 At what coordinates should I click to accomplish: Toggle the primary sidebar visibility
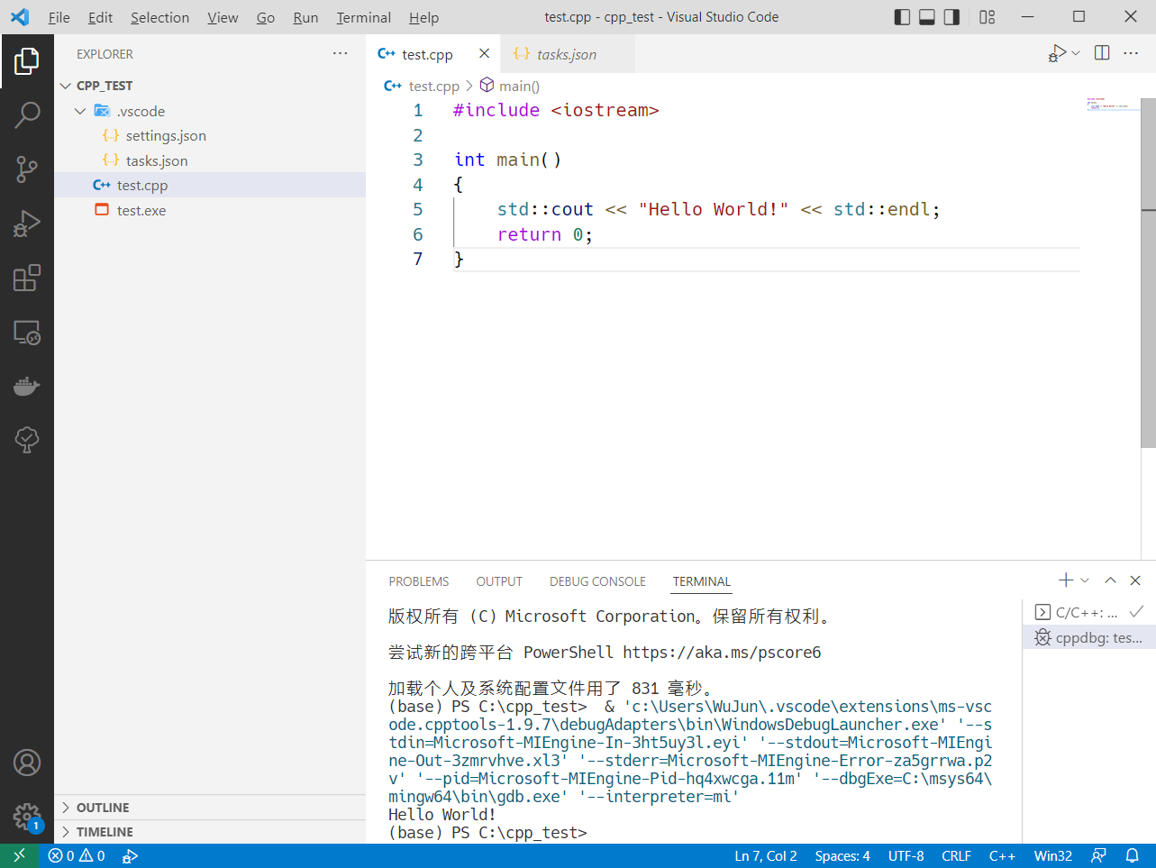point(902,16)
